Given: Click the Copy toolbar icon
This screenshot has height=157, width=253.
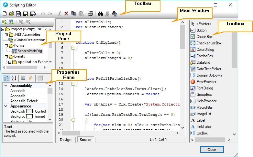Looking at the screenshot, I should coord(74,14).
